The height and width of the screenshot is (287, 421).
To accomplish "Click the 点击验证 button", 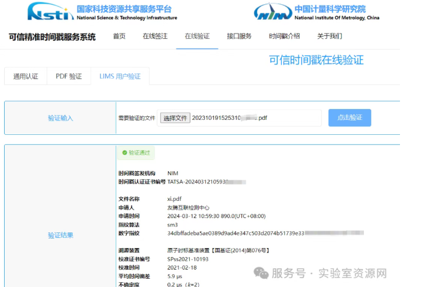I will pos(350,117).
